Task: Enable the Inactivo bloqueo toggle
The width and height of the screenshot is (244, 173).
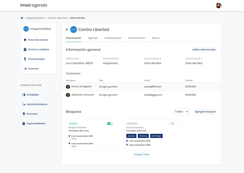Action: [172, 124]
